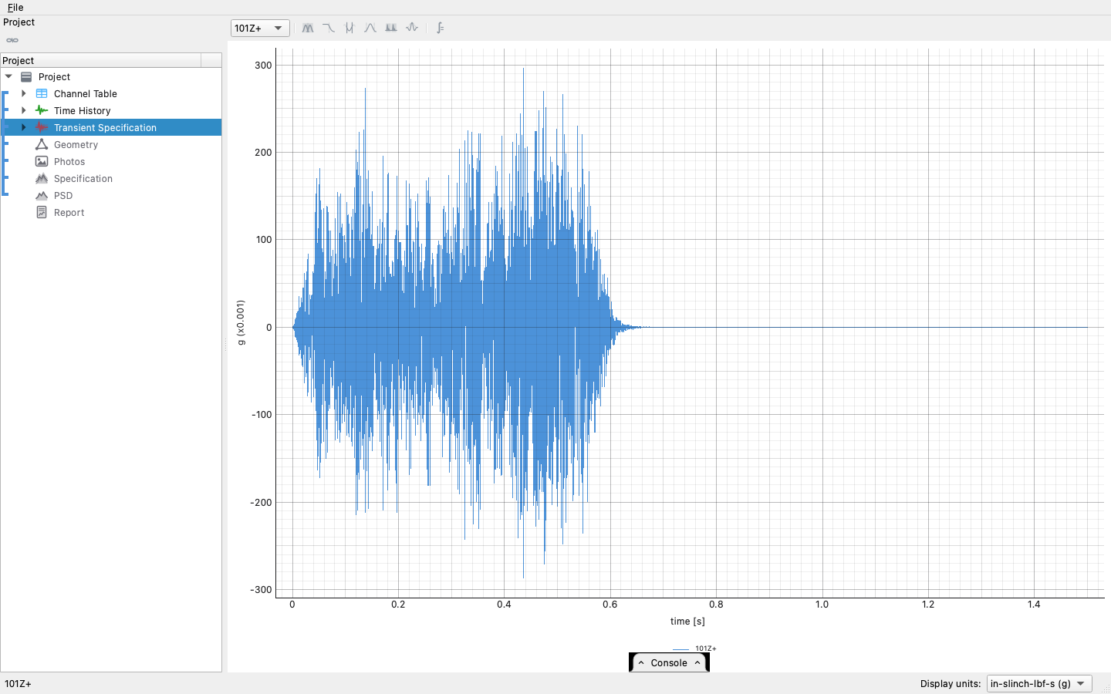Image resolution: width=1111 pixels, height=694 pixels.
Task: Expand the Transient Specification tree node
Action: [x=24, y=127]
